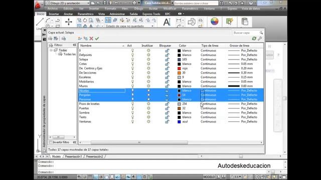Toggle freeze sun on Puertas layer
Screen dimensions: 321x180
tap(148, 108)
